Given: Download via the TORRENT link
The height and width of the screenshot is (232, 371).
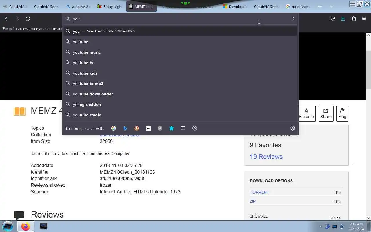Looking at the screenshot, I should pyautogui.click(x=259, y=192).
